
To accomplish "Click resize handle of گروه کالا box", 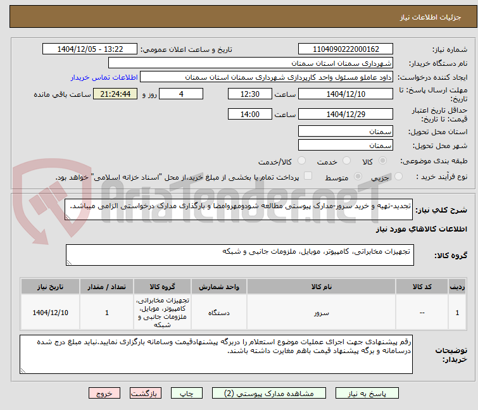I will click(69, 263).
